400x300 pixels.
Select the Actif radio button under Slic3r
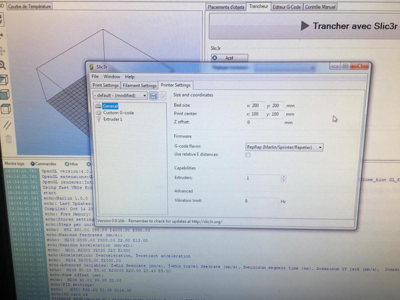215,58
